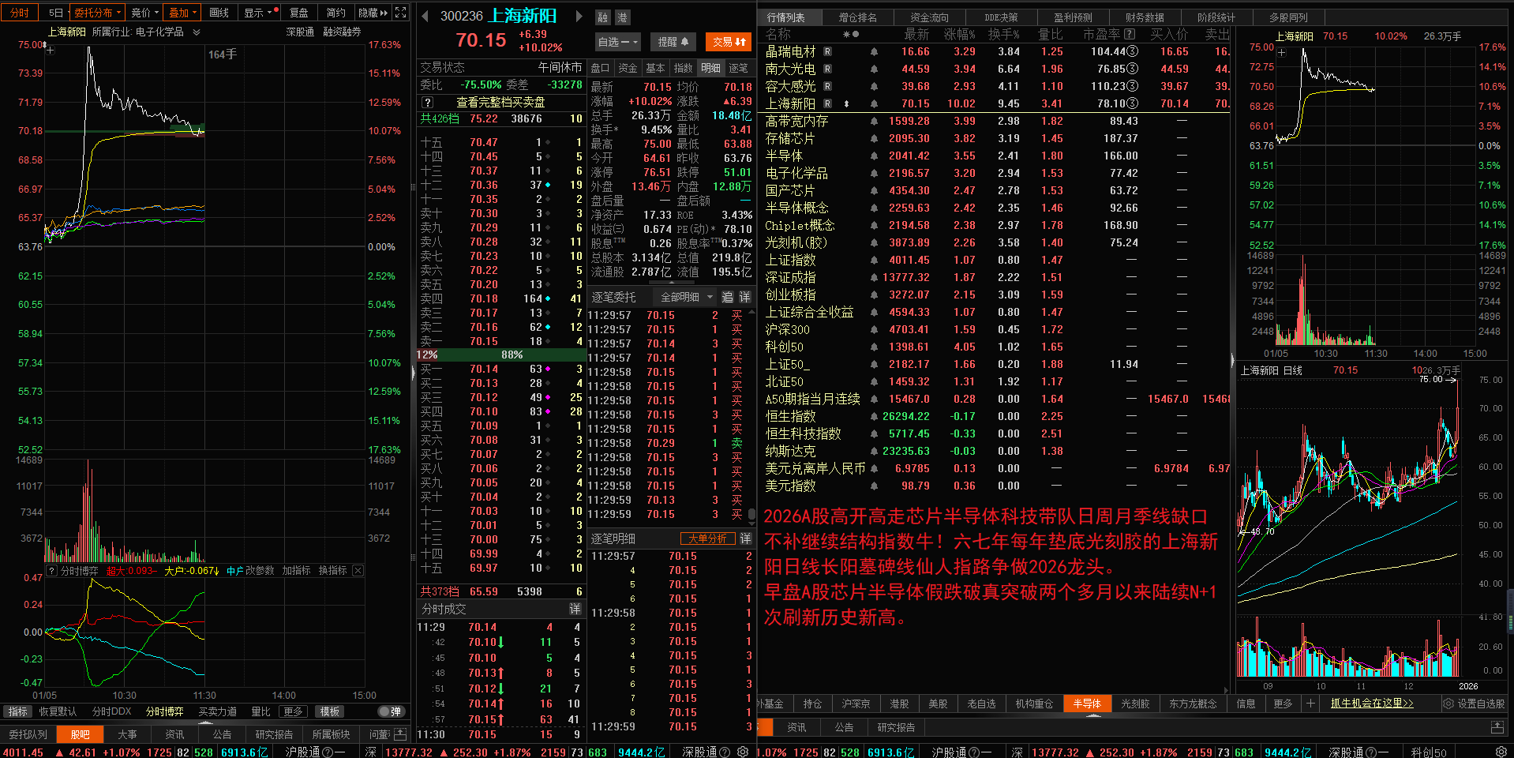This screenshot has height=758, width=1514.
Task: Toggle the 模板 template button
Action: (330, 711)
